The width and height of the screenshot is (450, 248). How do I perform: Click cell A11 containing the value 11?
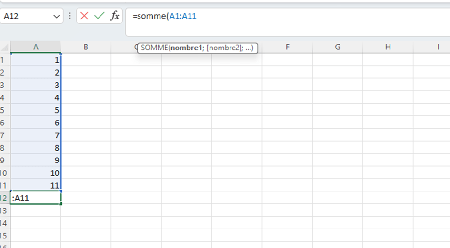pos(36,185)
